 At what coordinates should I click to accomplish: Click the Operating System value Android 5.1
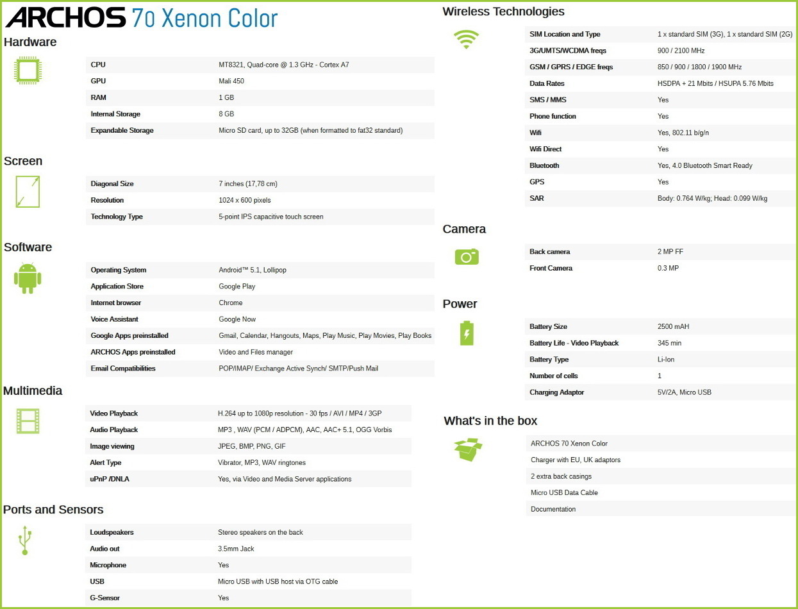click(x=253, y=271)
